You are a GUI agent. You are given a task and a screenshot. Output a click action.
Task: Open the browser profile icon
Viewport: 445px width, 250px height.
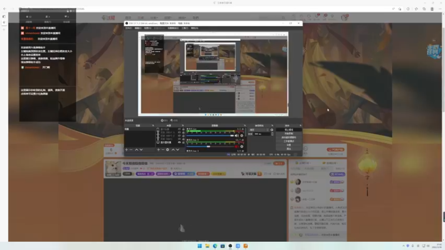432,9
